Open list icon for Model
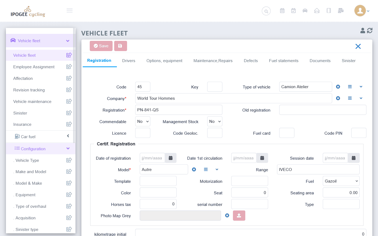The height and width of the screenshot is (236, 378). tap(206, 170)
